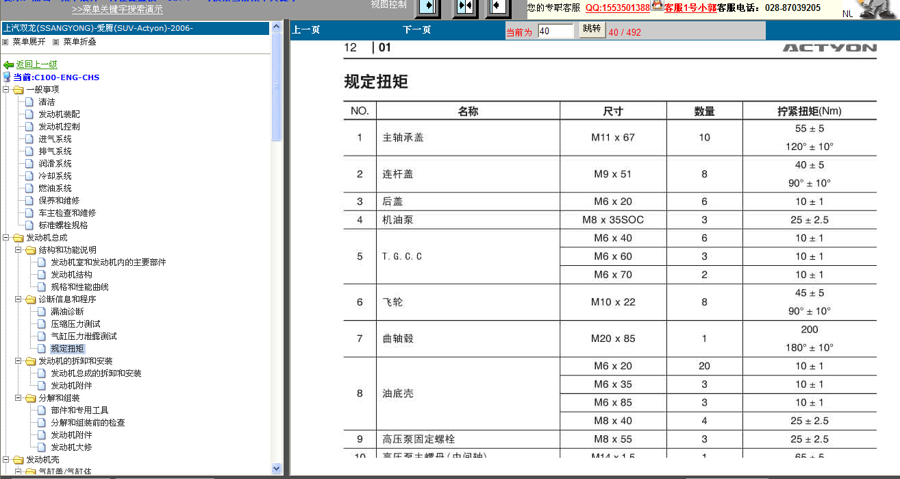Viewport: 900px width, 479px height.
Task: Collapse the 结构和功能说明 tree node
Action: 18,250
